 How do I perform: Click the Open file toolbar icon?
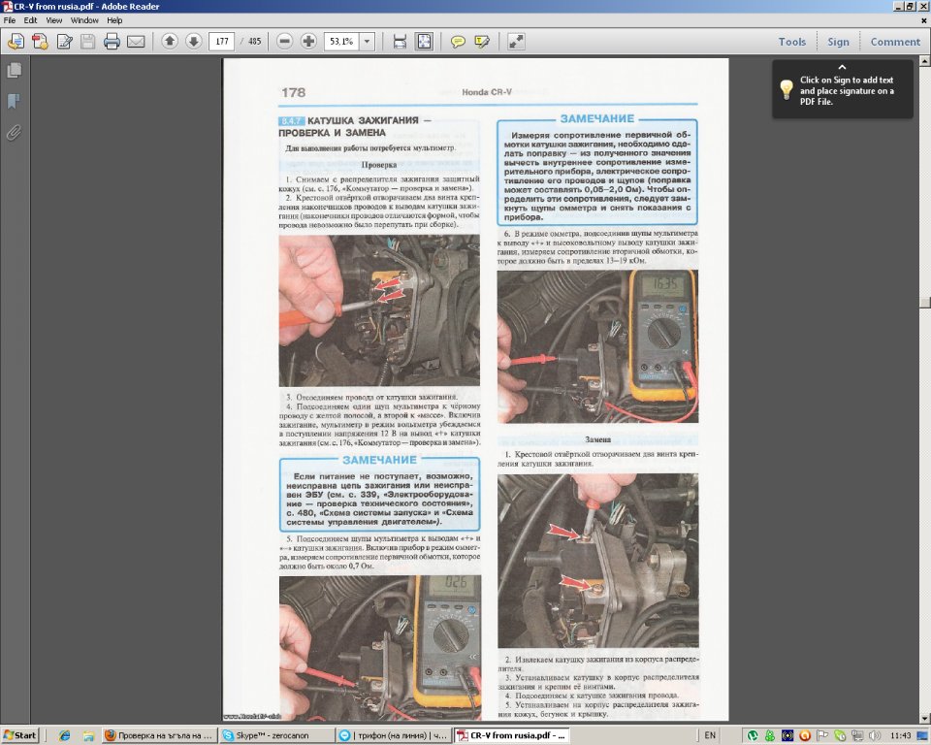(x=16, y=42)
